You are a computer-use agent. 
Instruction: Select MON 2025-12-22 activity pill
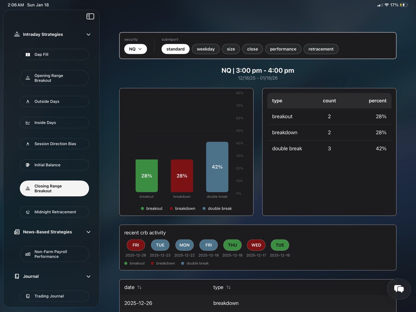pyautogui.click(x=184, y=245)
